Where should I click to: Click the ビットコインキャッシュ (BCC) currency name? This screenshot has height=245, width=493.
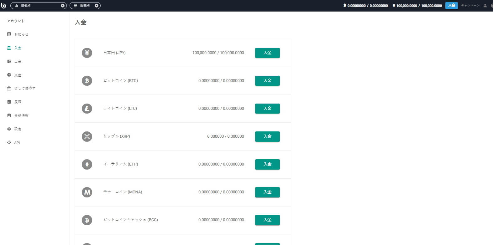tap(131, 220)
